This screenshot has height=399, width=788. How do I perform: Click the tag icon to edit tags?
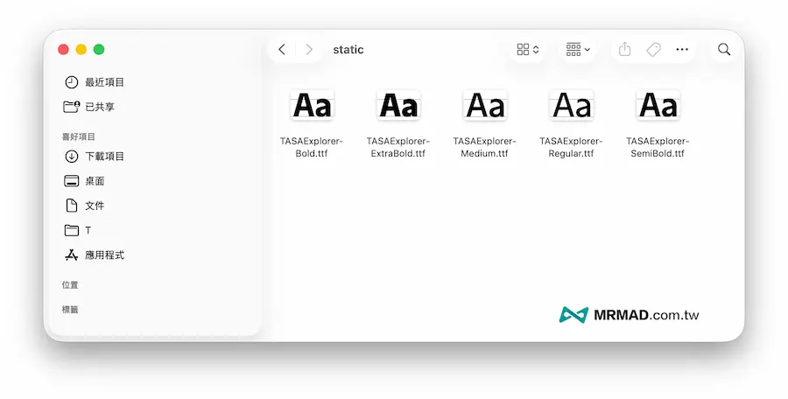click(x=653, y=49)
